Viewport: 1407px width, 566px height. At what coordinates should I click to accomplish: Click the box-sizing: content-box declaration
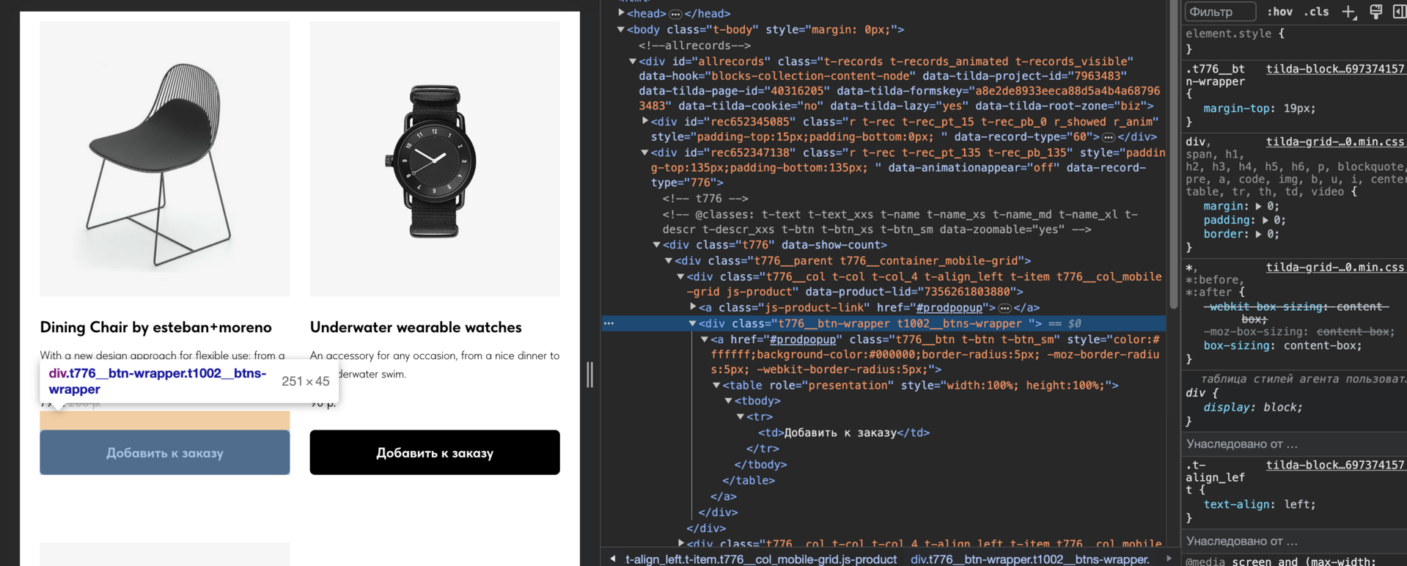pyautogui.click(x=1283, y=346)
